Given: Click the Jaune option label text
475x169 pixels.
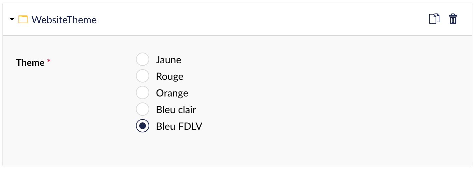Looking at the screenshot, I should [169, 60].
